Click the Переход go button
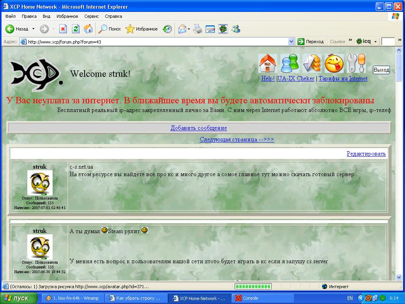Viewport: 405px width, 304px height. 311,42
